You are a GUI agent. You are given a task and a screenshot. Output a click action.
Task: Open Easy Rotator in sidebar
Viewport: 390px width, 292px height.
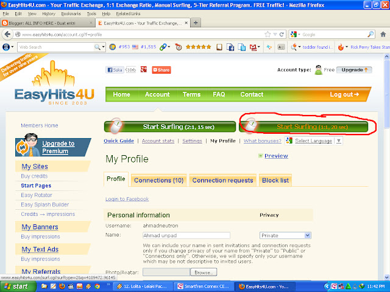(x=37, y=195)
